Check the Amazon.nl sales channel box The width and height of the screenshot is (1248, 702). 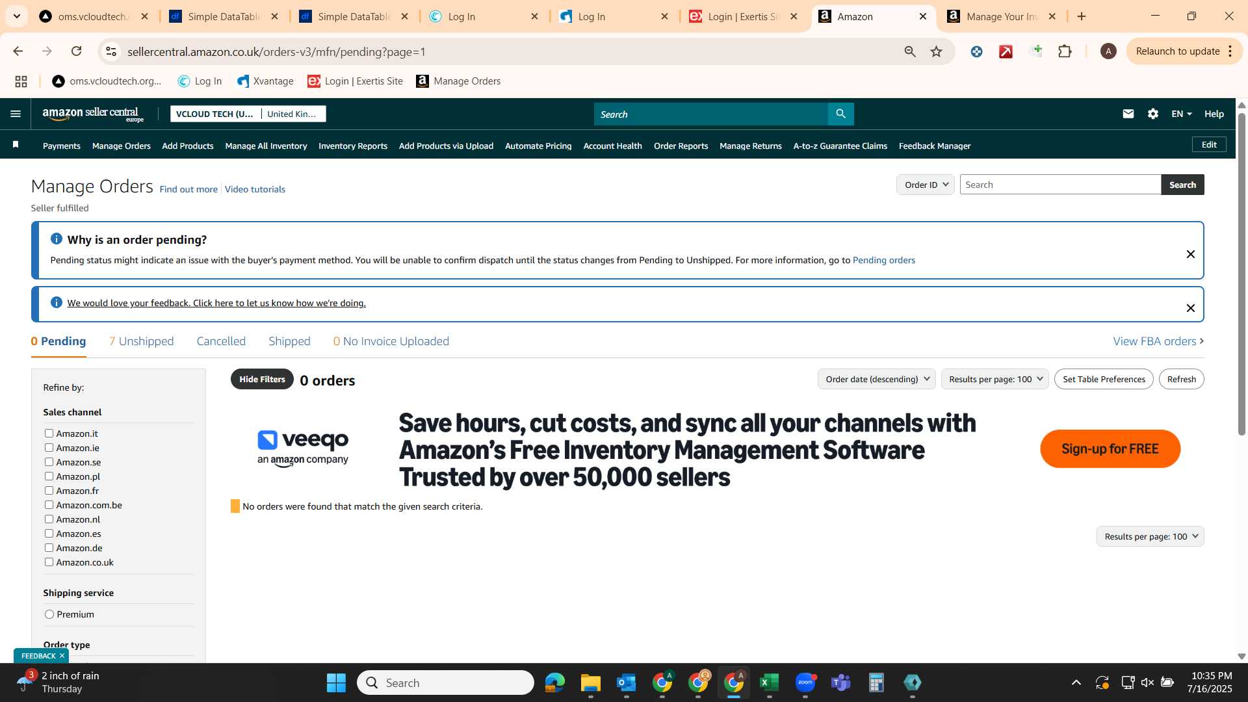click(49, 519)
